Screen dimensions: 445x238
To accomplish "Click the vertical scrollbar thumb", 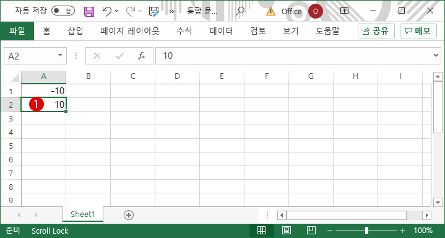I will 438,107.
